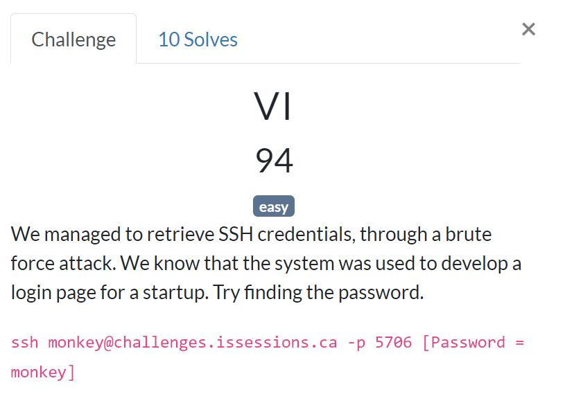Switch to the 10 Solves tab
Image resolution: width=565 pixels, height=394 pixels.
tap(198, 39)
